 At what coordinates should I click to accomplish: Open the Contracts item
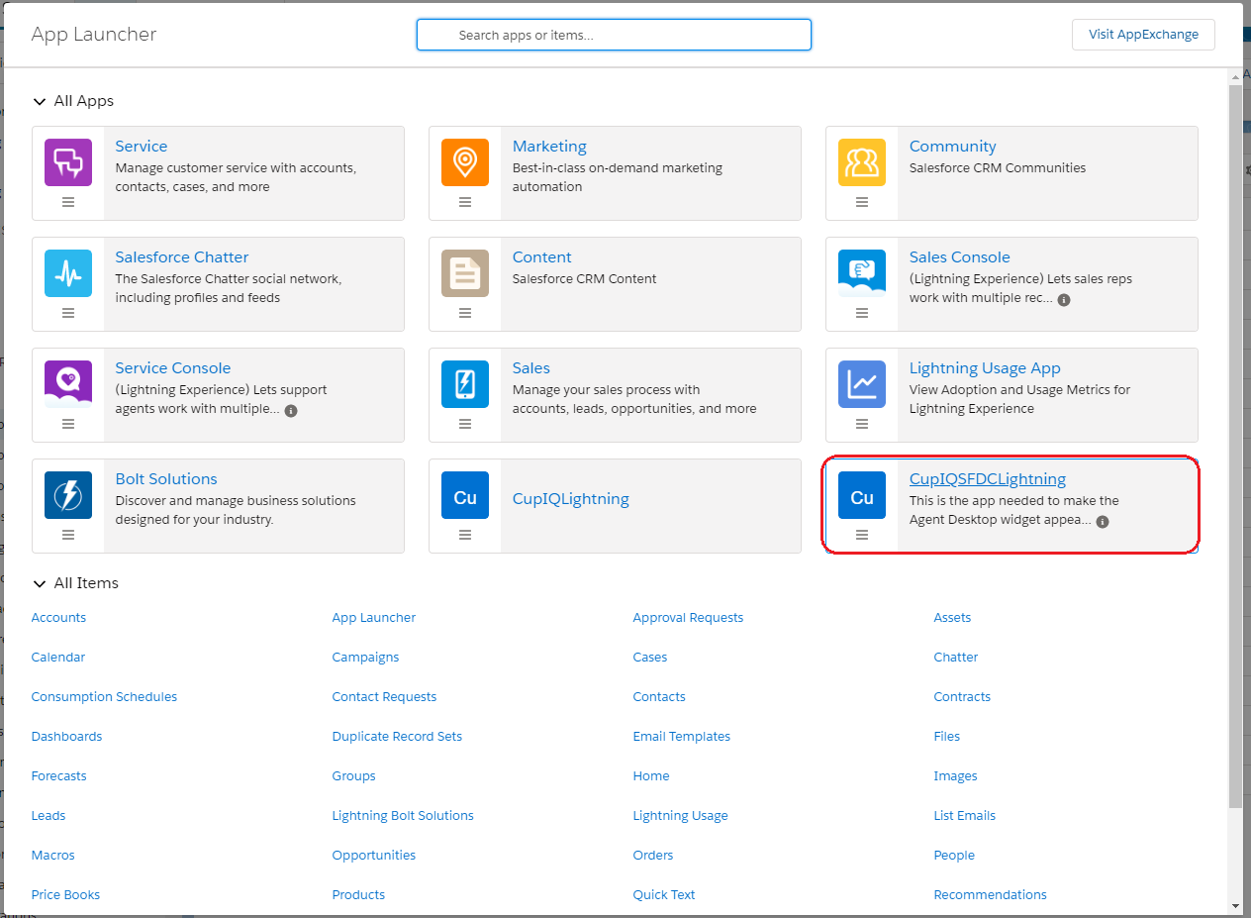tap(962, 696)
